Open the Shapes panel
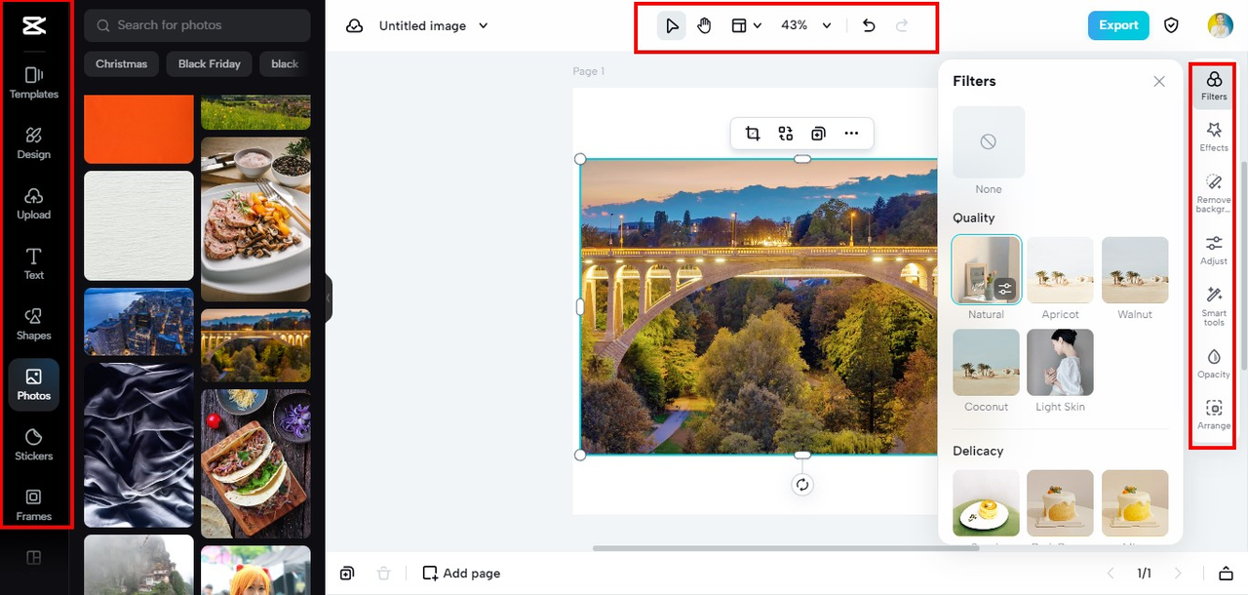Viewport: 1248px width, 595px height. click(x=33, y=325)
